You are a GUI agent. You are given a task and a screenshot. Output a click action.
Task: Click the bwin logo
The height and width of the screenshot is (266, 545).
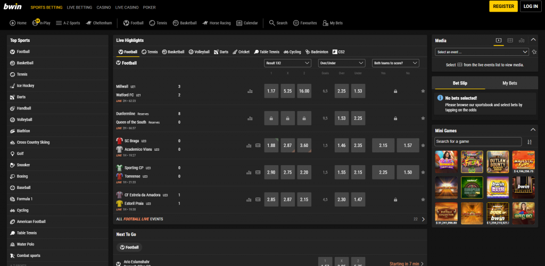[13, 6]
